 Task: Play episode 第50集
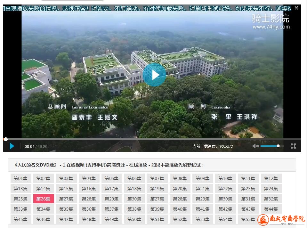(x=134, y=219)
